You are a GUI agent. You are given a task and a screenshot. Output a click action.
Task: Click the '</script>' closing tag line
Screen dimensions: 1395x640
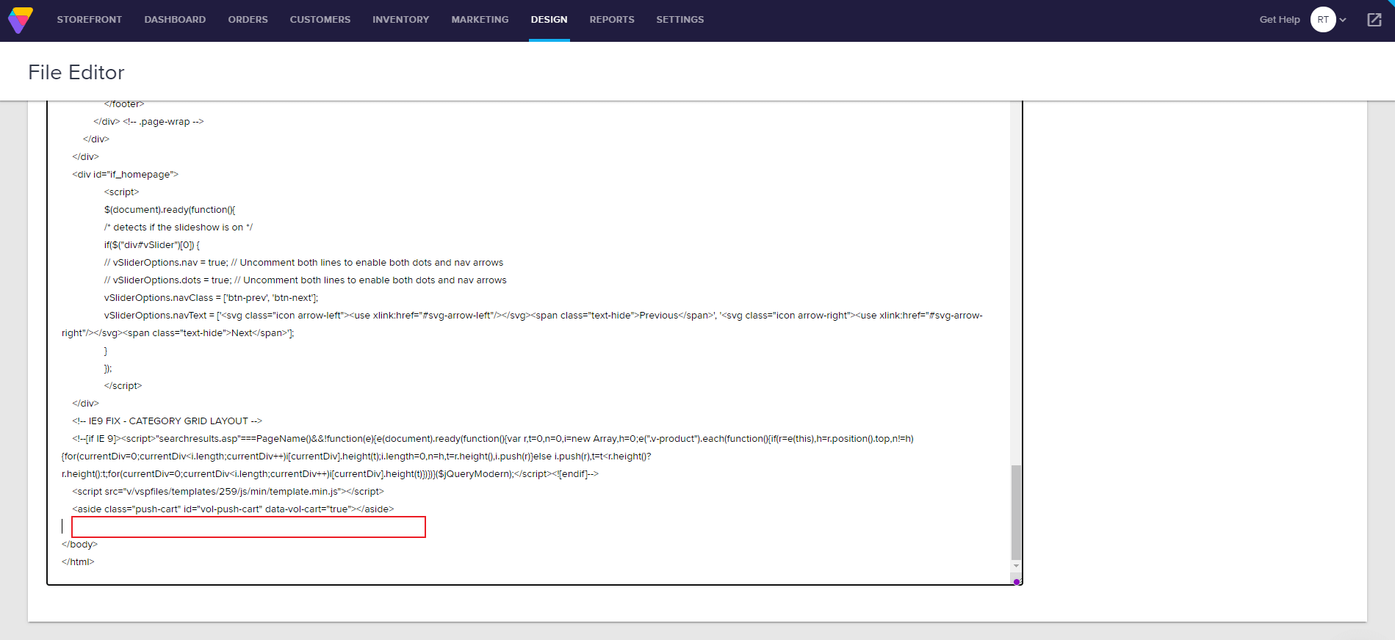[123, 386]
